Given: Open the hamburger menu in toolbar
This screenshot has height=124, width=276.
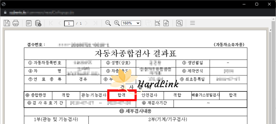Looking at the screenshot, I should (x=193, y=23).
